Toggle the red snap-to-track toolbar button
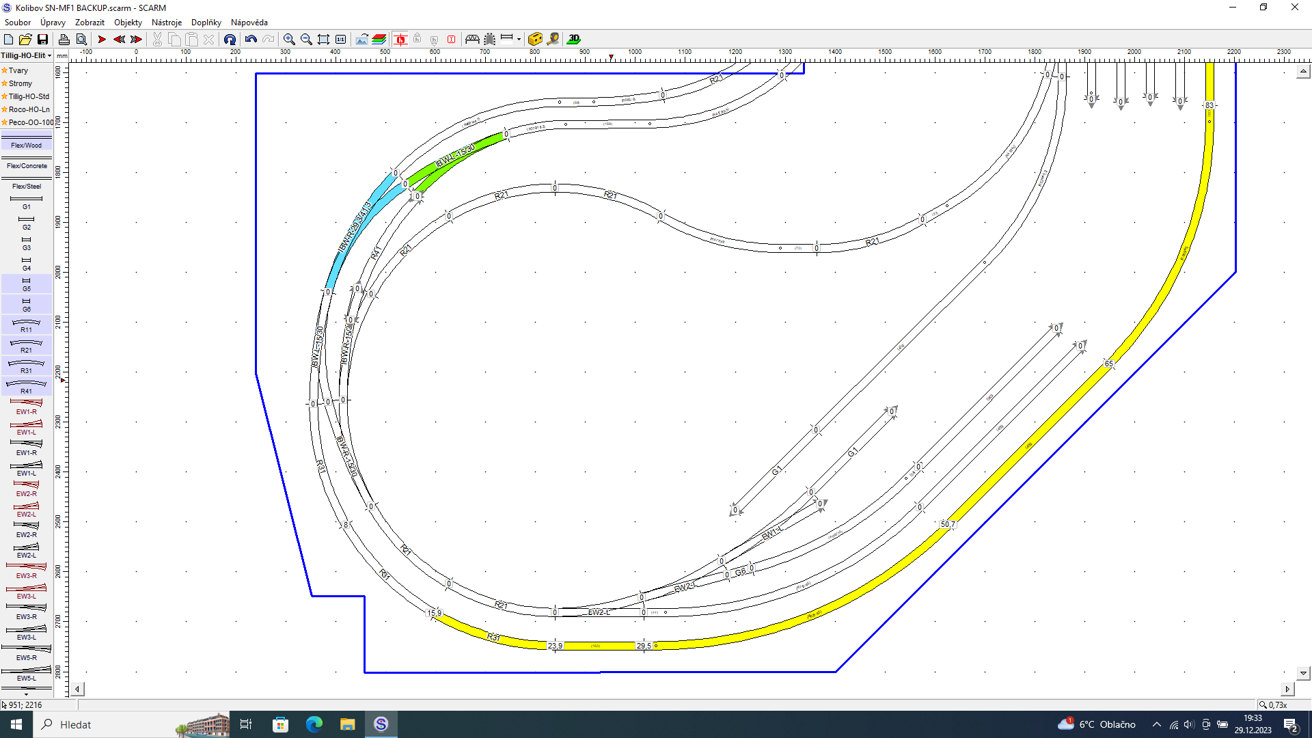This screenshot has height=738, width=1312. tap(400, 39)
